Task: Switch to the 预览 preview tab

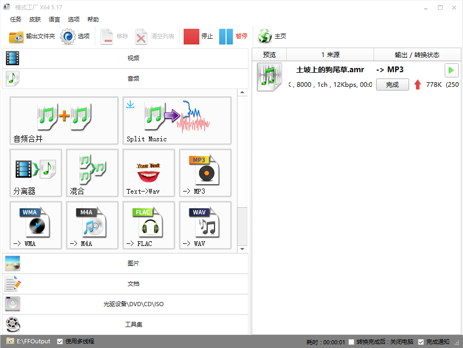Action: coord(269,54)
